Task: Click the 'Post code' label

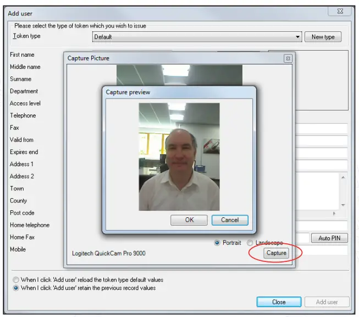Action: (x=22, y=213)
